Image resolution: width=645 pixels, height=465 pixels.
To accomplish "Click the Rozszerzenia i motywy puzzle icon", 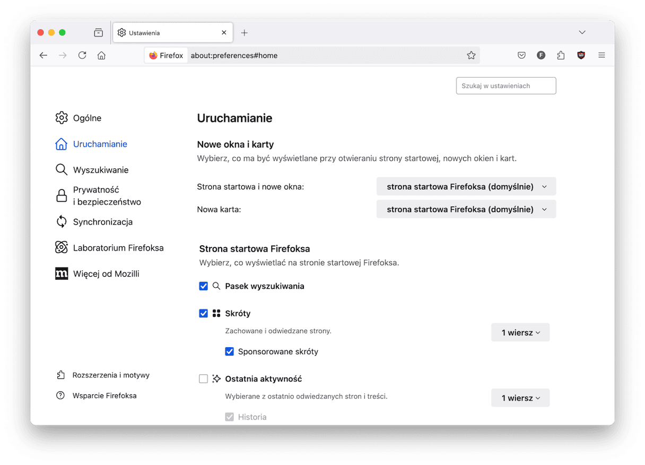I will click(60, 375).
